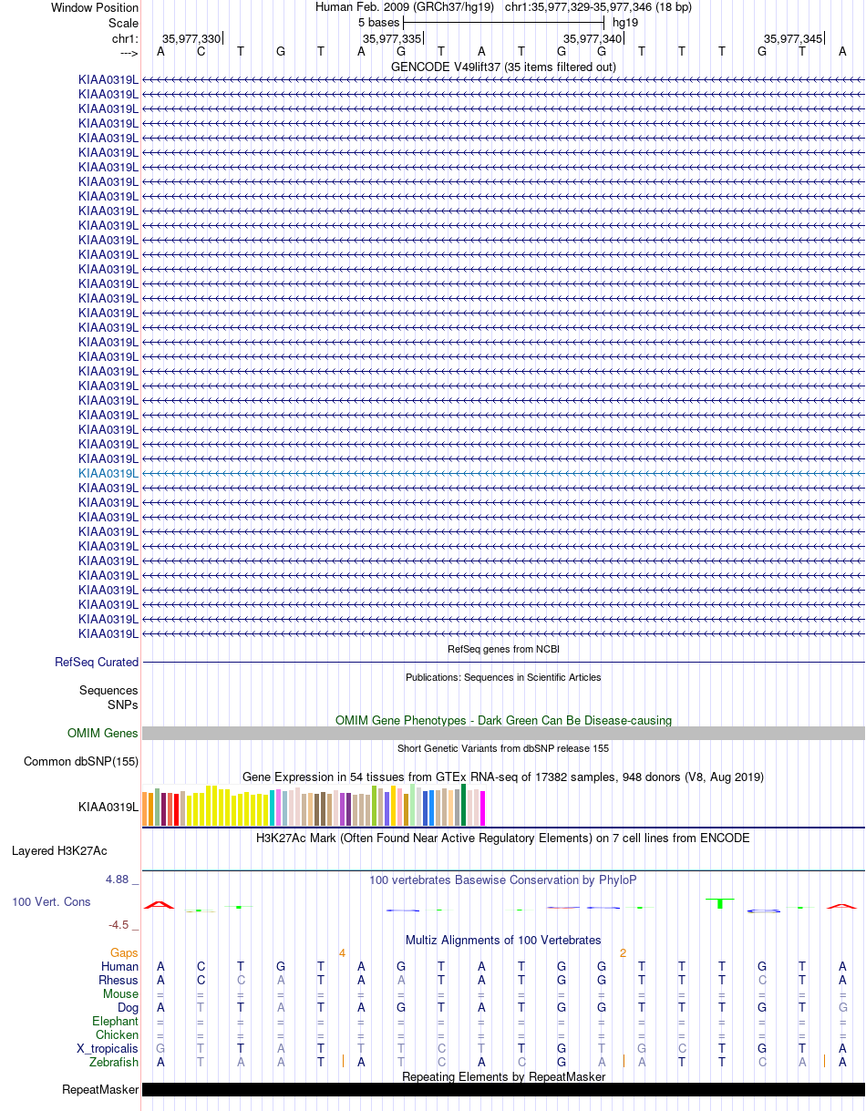The image size is (866, 1111).
Task: Click the black RepeatMasker track bar
Action: coord(503,1089)
